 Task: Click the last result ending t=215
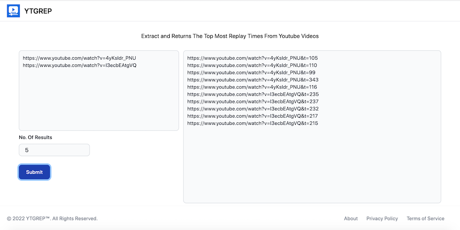[252, 123]
